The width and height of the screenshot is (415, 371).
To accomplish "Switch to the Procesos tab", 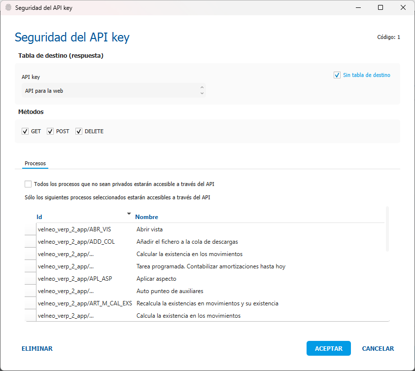I will coord(35,163).
